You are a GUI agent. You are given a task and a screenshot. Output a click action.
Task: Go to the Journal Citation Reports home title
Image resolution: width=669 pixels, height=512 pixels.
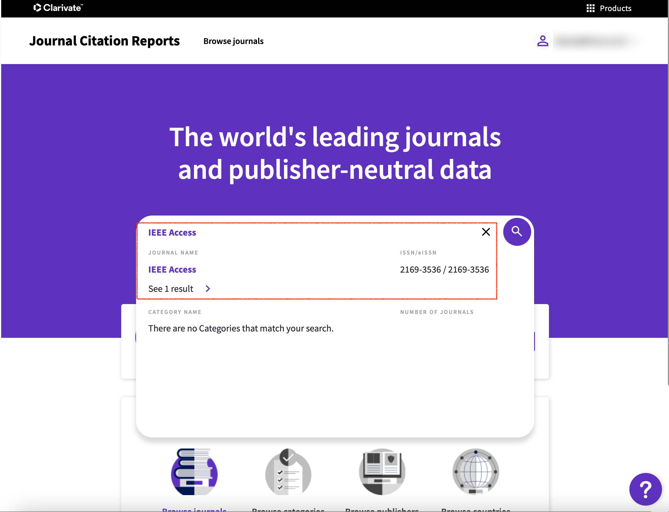click(x=105, y=41)
